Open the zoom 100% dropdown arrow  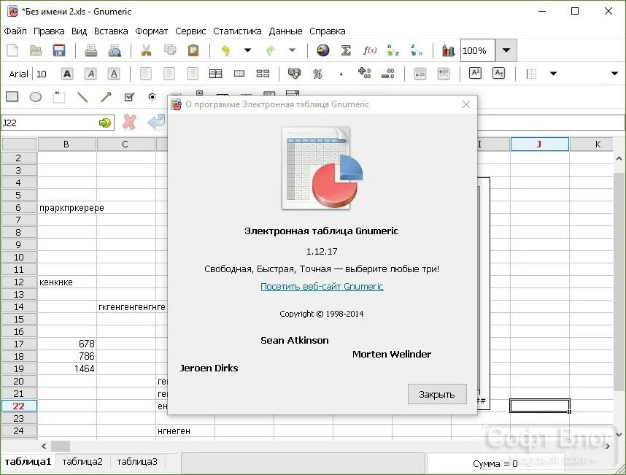tap(506, 50)
